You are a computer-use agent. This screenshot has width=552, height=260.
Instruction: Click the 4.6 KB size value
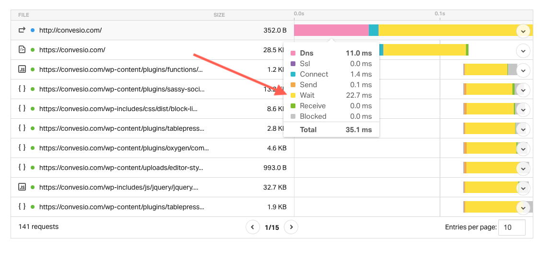pyautogui.click(x=277, y=148)
